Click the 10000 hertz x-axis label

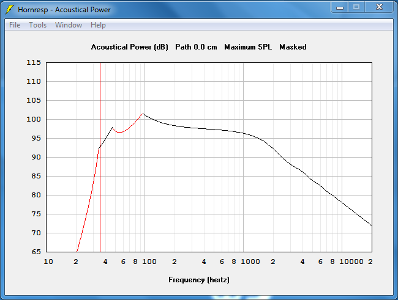coord(351,262)
